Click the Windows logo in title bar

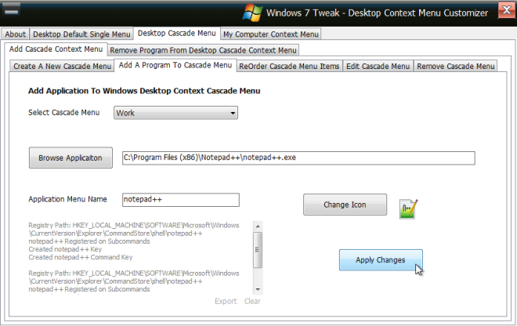252,13
